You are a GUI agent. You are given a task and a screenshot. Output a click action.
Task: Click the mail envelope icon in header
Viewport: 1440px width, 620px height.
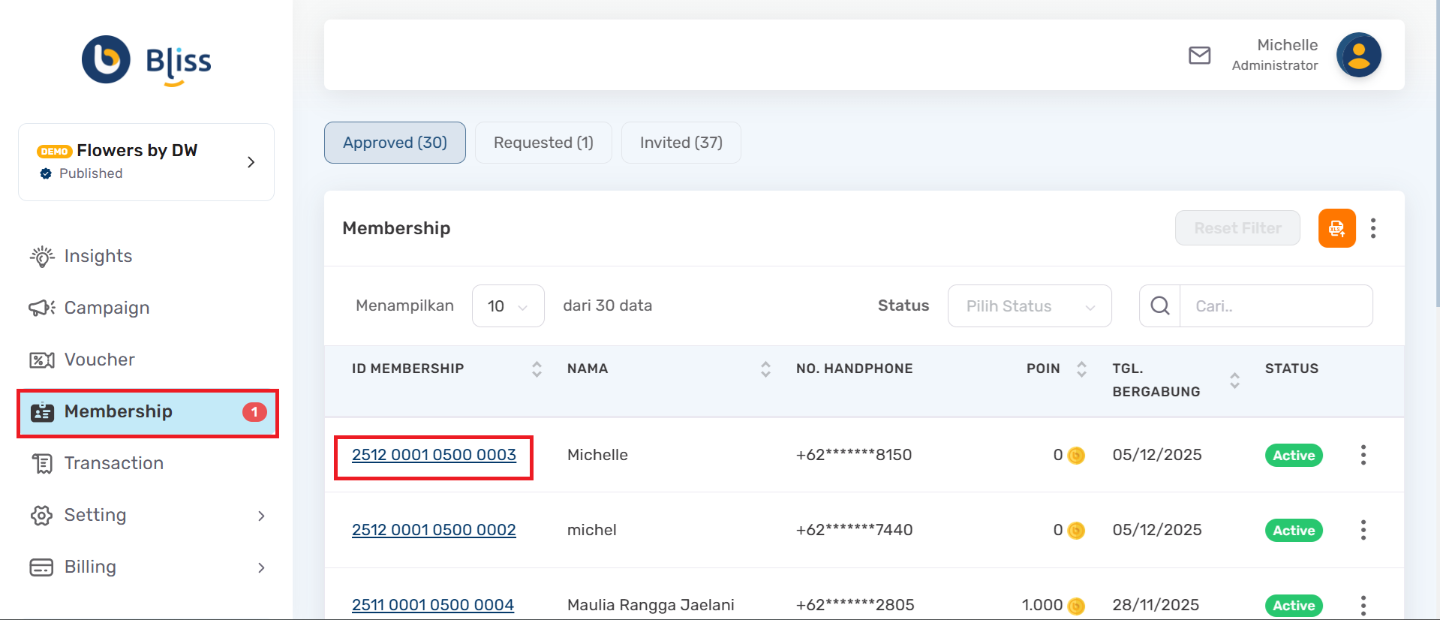(1199, 56)
